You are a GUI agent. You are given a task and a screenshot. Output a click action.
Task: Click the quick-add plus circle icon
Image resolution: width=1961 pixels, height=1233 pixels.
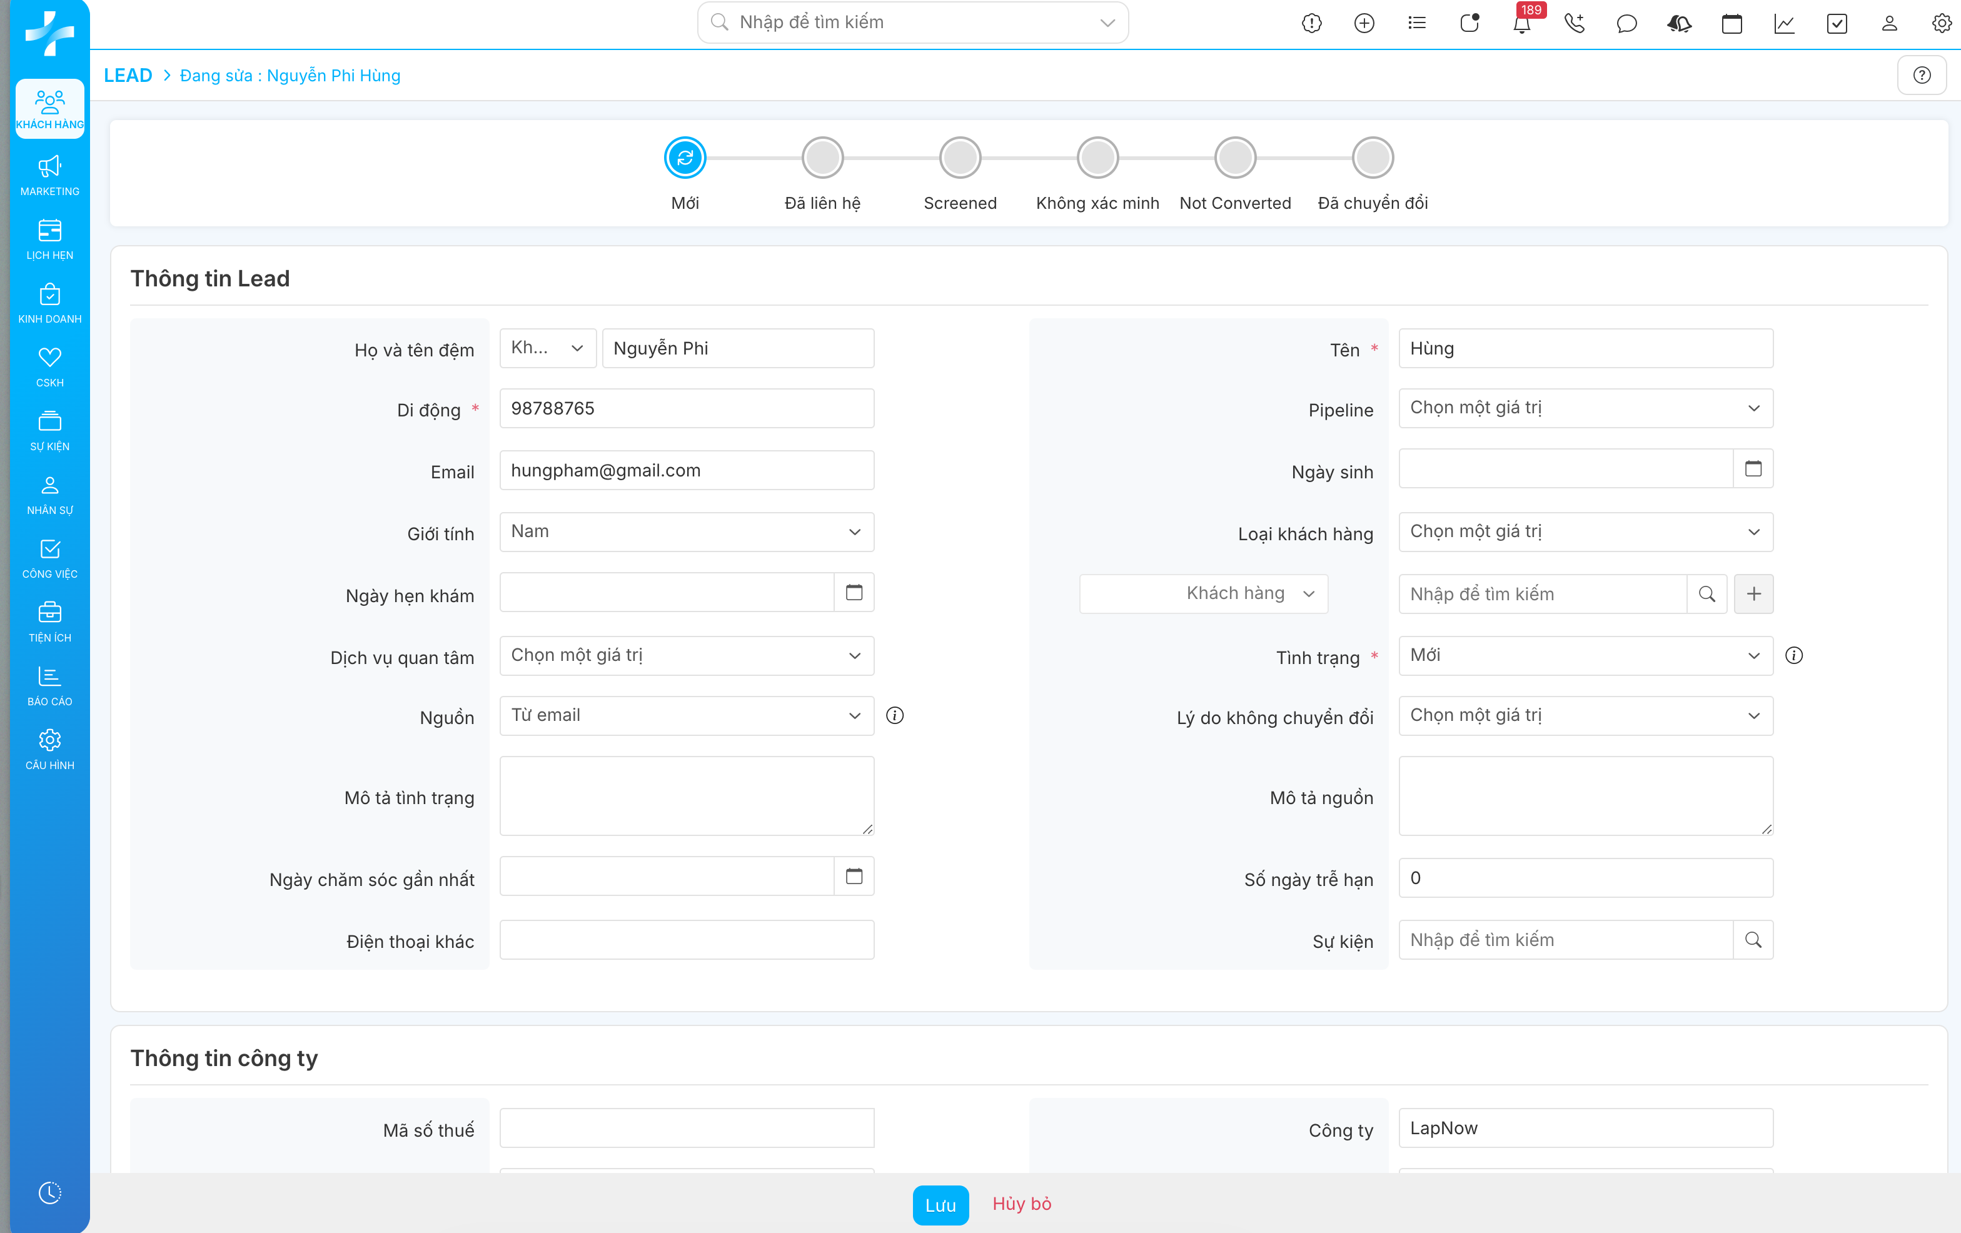(1364, 23)
